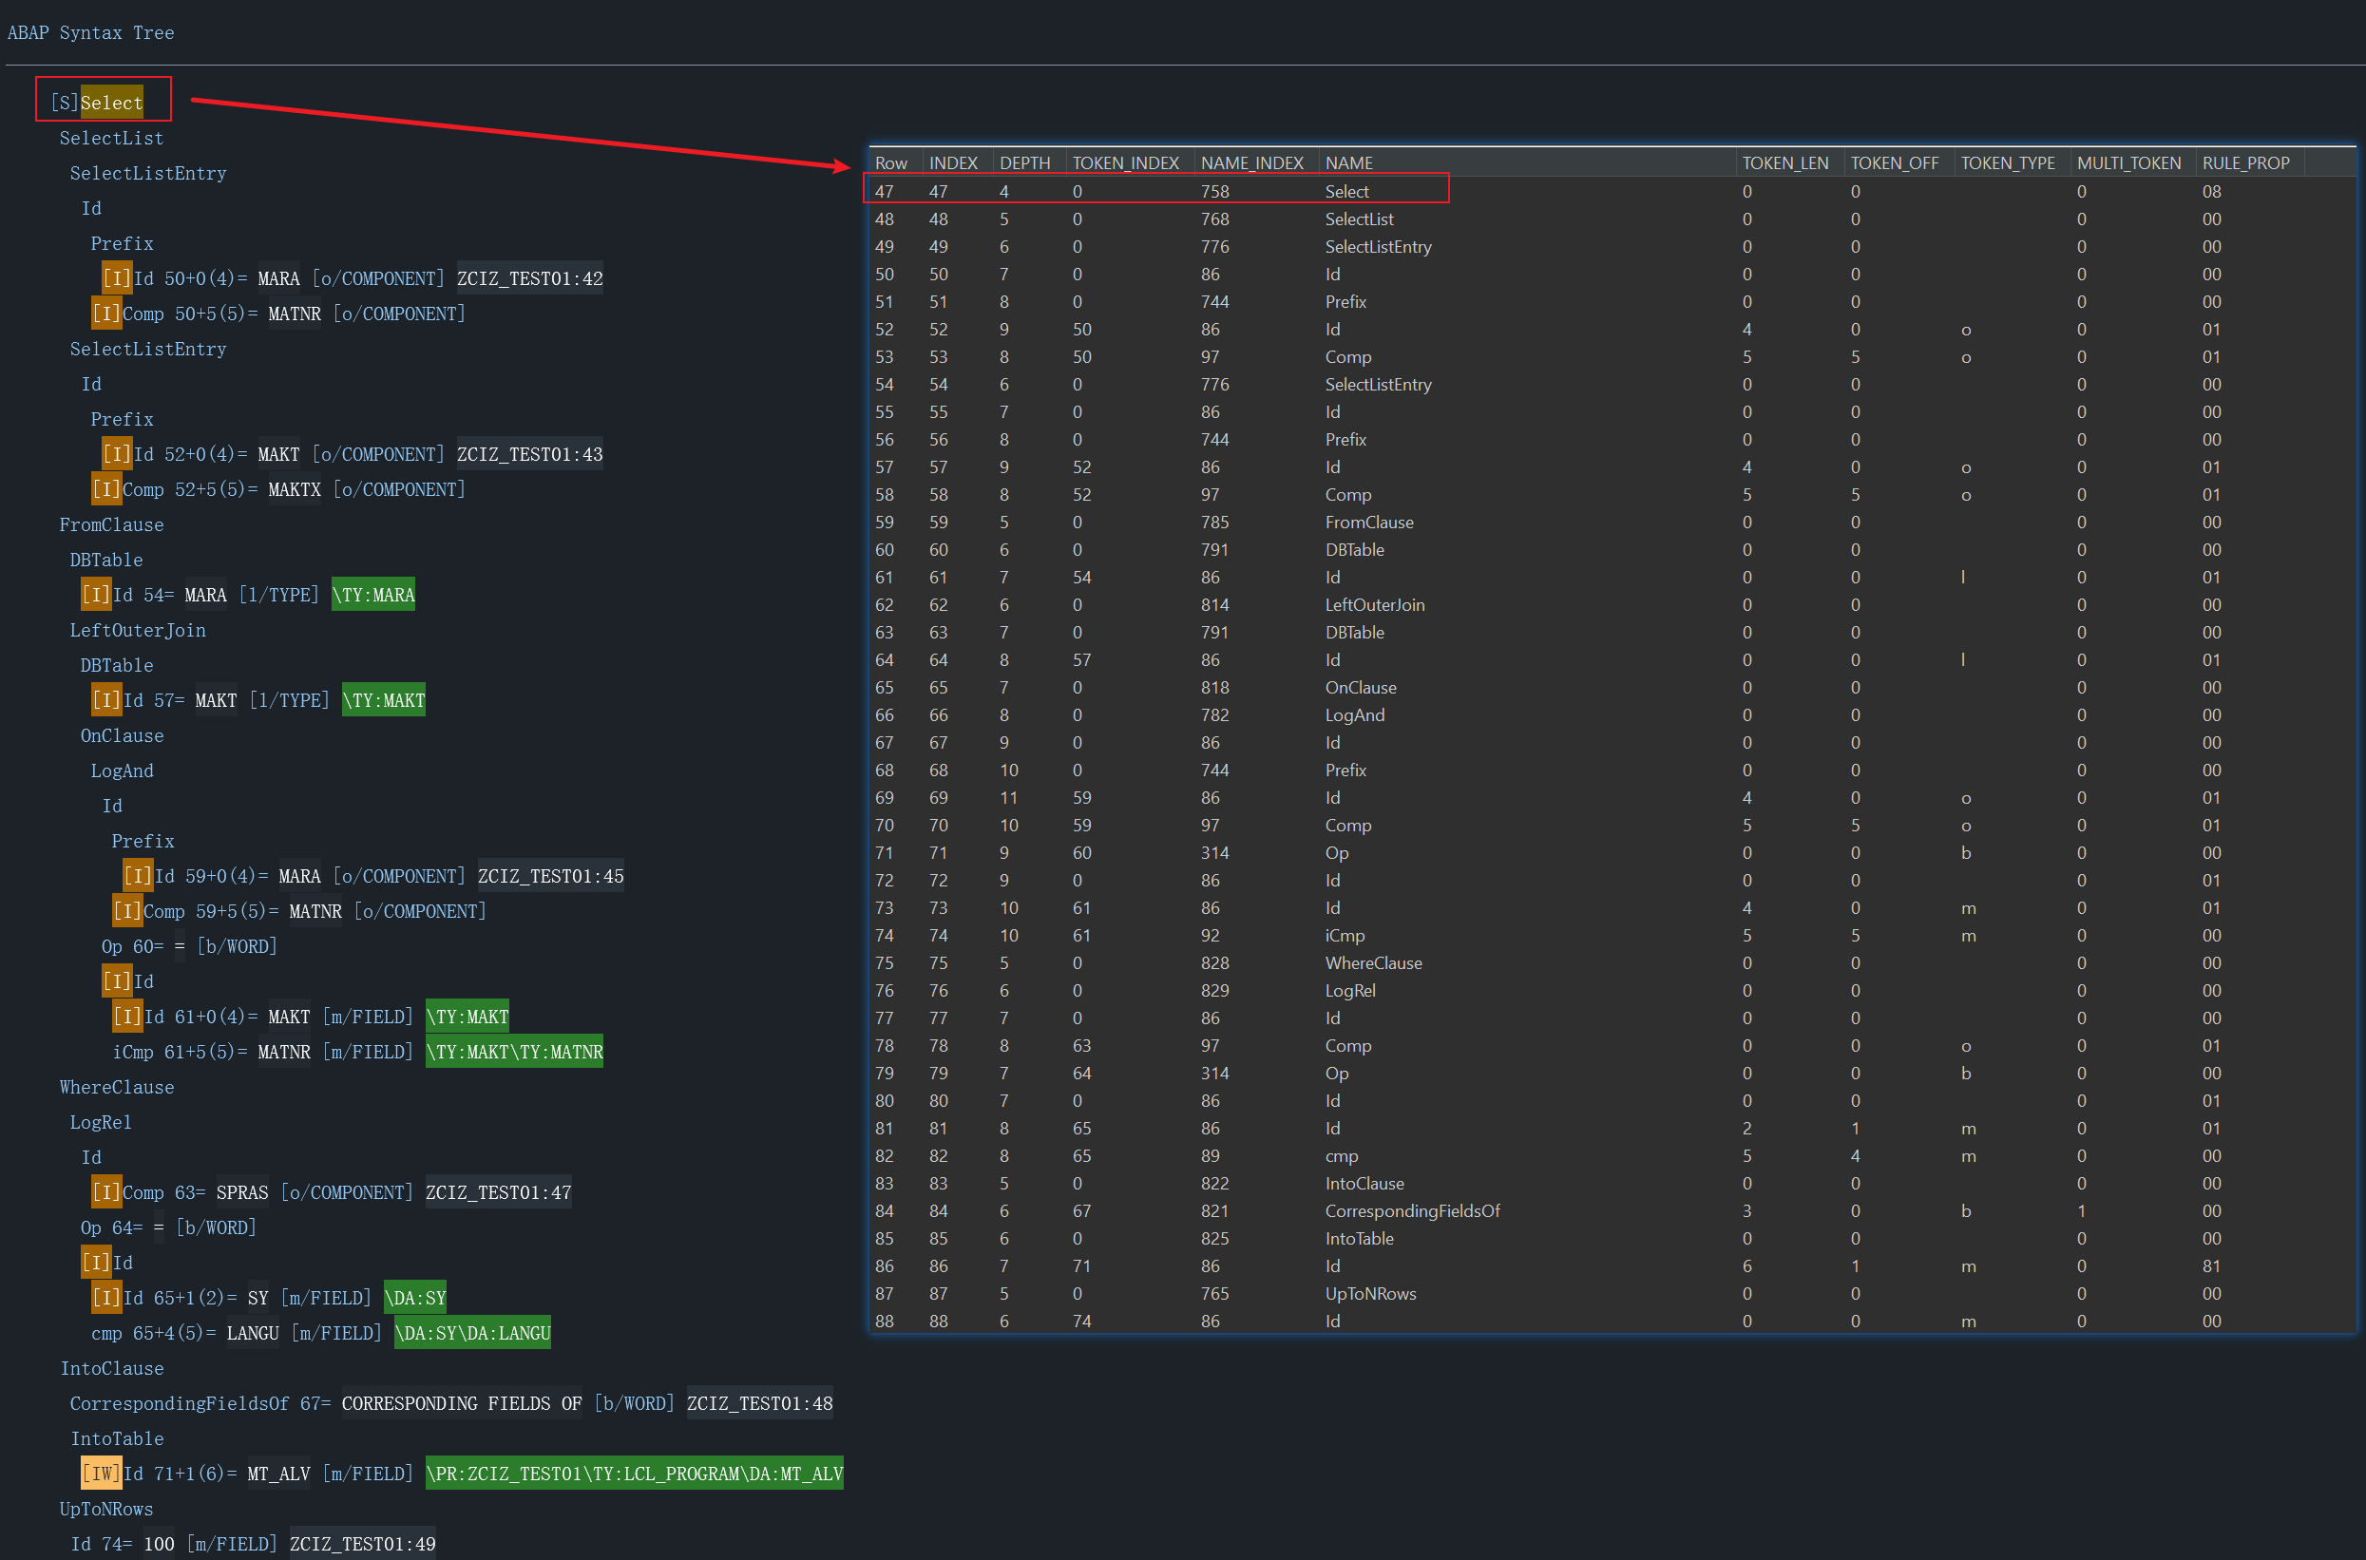Select the WhereClause tree node
The image size is (2366, 1560).
pos(117,1088)
